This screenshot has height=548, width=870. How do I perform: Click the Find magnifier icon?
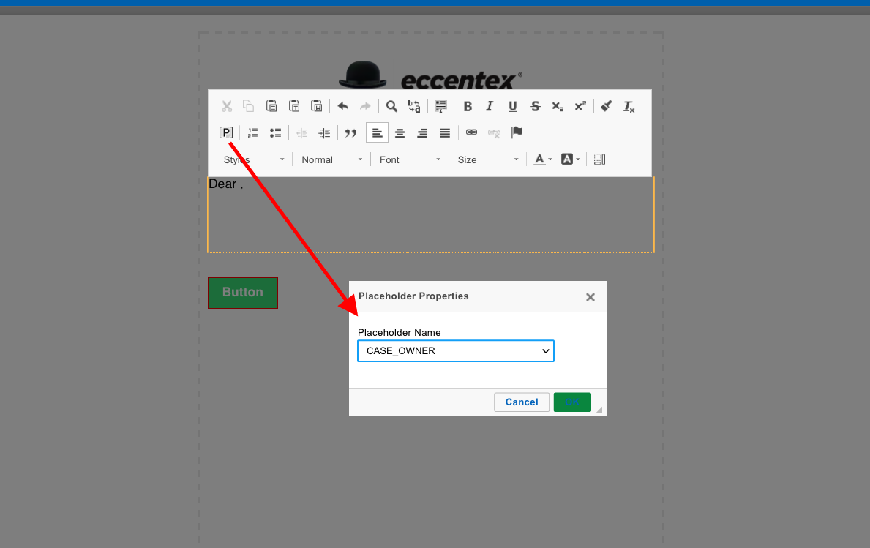pos(391,106)
